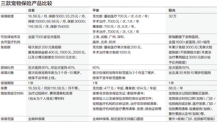Click the 可投保城市及合作医疗机构 row label
Image resolution: width=217 pixels, height=122 pixels.
pos(10,39)
